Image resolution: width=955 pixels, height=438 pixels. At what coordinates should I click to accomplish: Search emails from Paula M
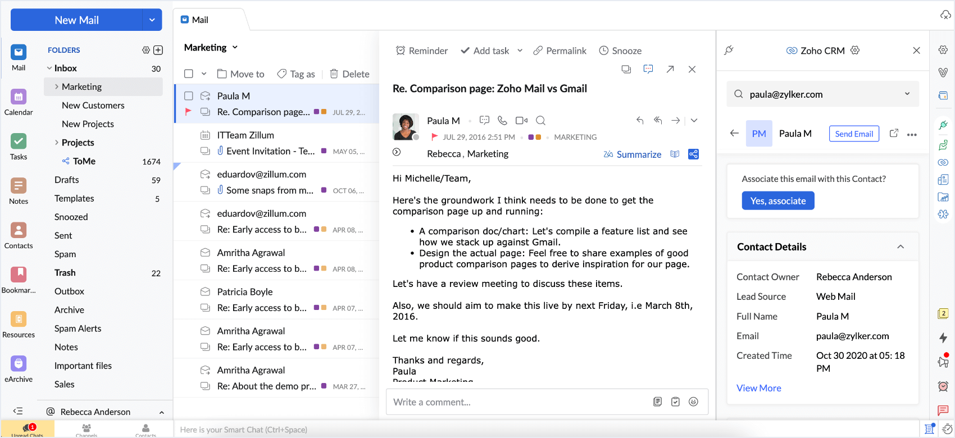click(x=541, y=120)
